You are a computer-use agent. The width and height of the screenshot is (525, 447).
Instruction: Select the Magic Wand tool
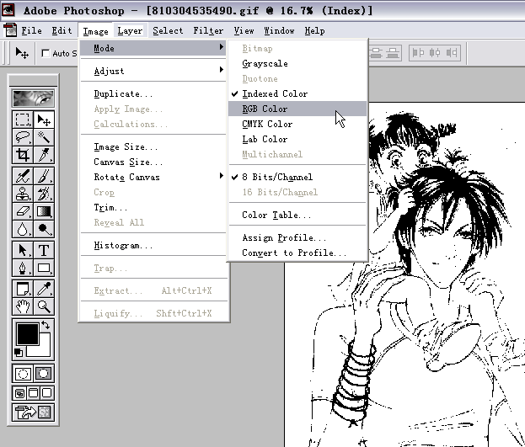tap(44, 137)
